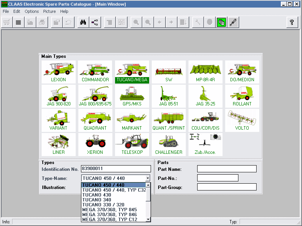Click the Identification No. input field
The image size is (302, 226).
(116, 169)
